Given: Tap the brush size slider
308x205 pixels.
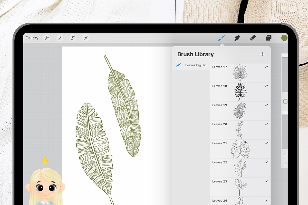Looking at the screenshot, I should click(285, 73).
